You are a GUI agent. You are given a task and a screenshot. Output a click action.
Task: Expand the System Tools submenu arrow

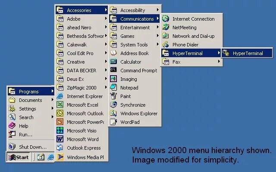[x=158, y=44]
